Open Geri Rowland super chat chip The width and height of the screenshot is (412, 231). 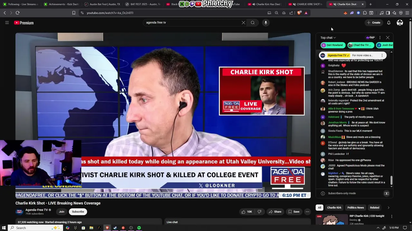333,45
